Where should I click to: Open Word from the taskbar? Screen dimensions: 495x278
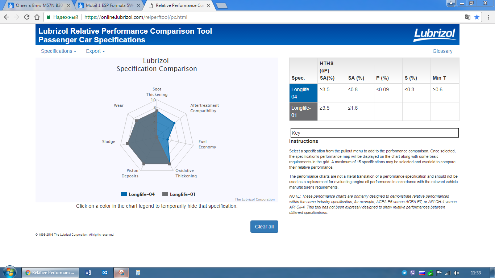(x=88, y=273)
